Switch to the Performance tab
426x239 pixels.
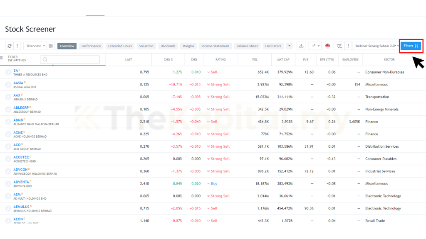(x=91, y=46)
